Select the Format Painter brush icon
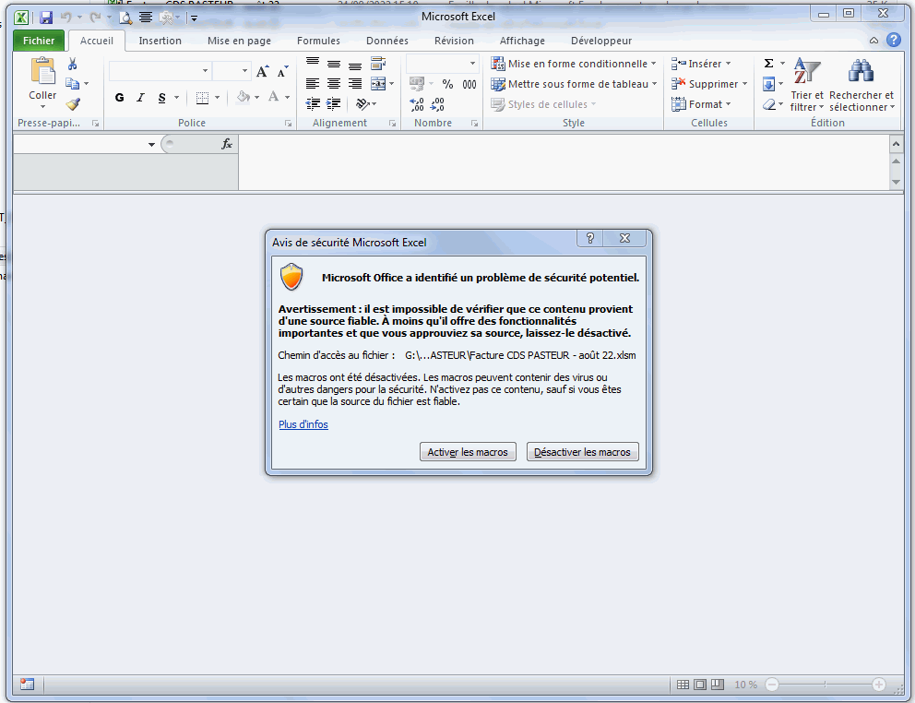This screenshot has height=703, width=915. tap(72, 104)
